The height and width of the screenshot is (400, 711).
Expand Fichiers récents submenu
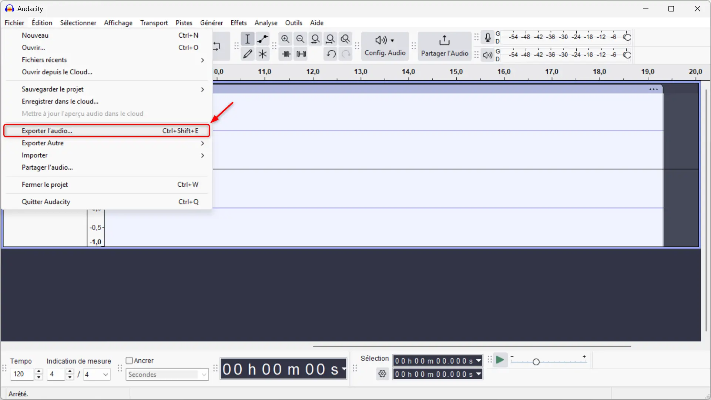(107, 60)
